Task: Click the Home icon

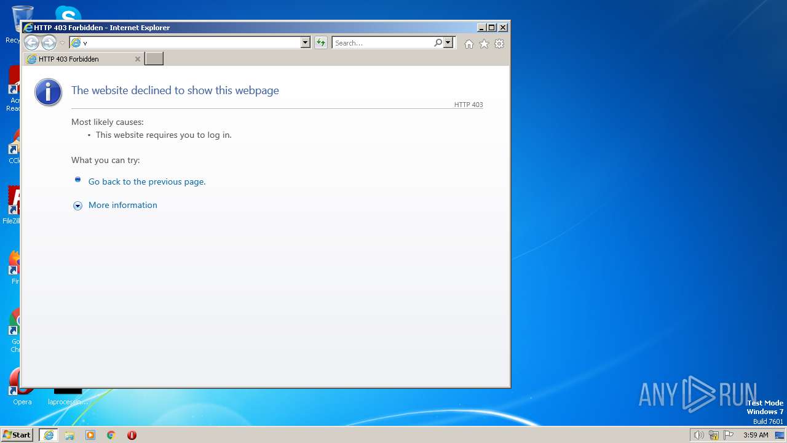Action: (x=469, y=44)
